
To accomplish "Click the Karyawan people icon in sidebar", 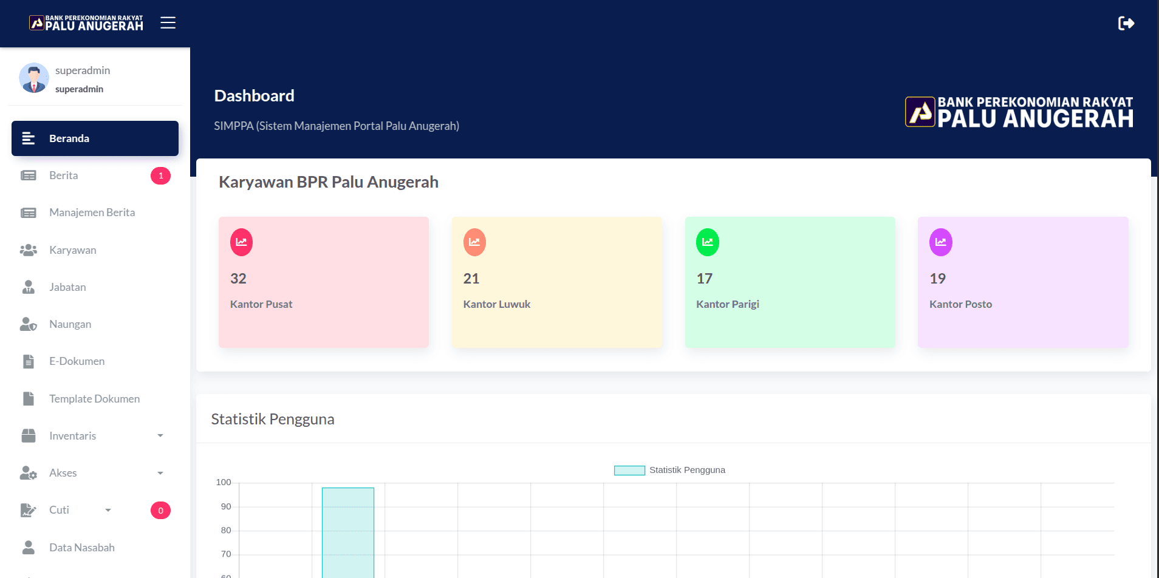I will click(x=29, y=250).
